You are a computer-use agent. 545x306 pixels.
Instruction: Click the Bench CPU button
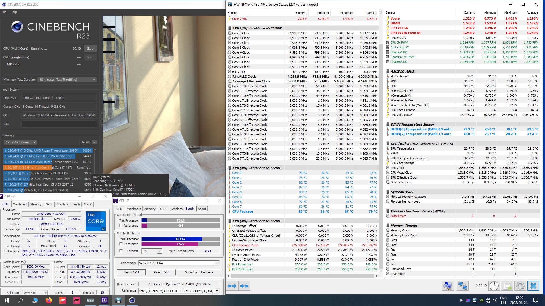click(x=131, y=272)
